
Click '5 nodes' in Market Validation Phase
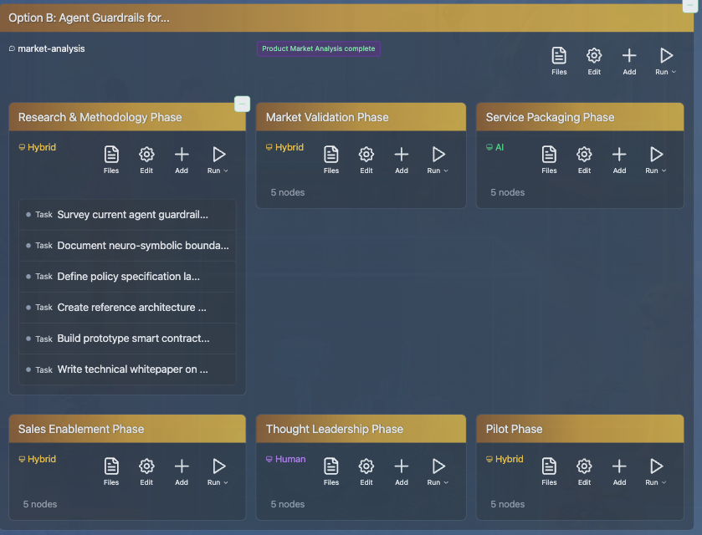288,192
